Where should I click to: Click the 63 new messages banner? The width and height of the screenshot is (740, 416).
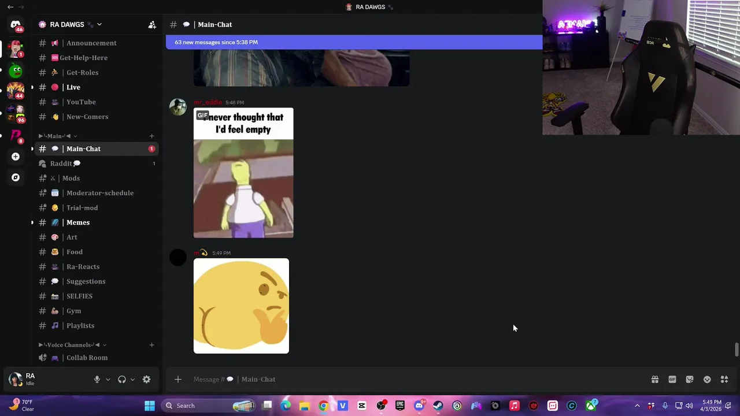[x=354, y=42]
